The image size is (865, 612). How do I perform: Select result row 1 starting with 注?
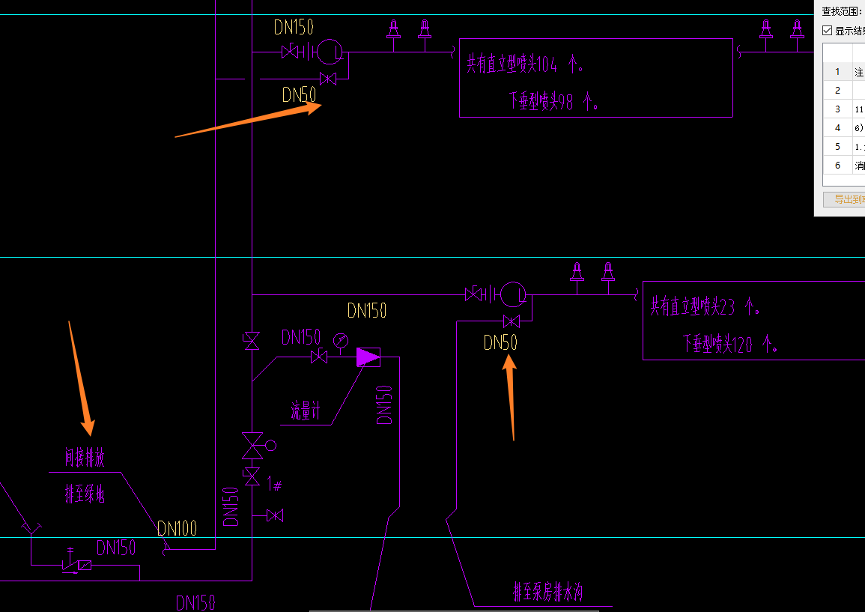[844, 72]
